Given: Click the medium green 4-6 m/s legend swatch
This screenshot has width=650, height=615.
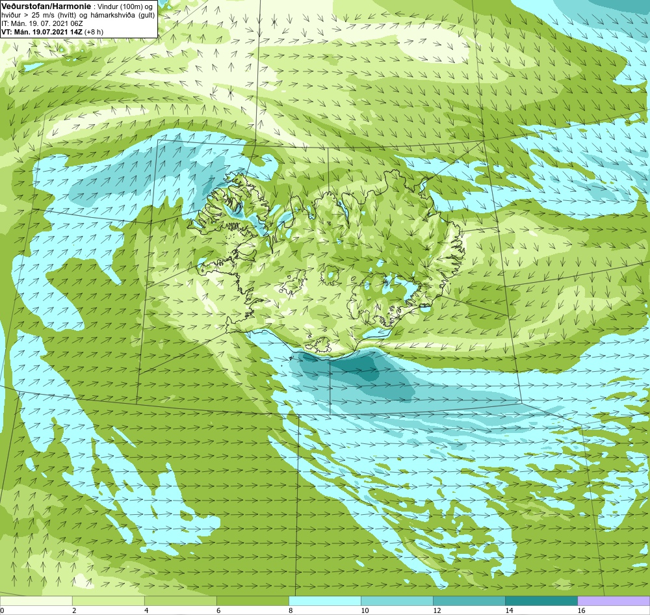Looking at the screenshot, I should click(x=180, y=601).
